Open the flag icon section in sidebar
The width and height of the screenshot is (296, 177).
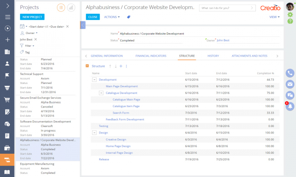click(7, 76)
